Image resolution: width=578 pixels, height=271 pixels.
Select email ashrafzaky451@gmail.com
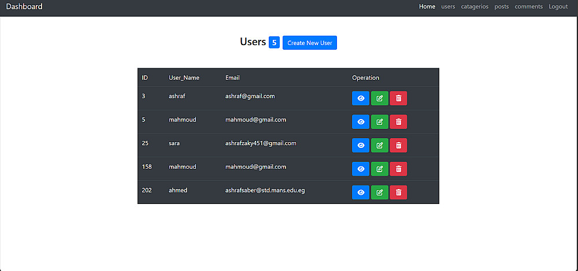click(261, 143)
